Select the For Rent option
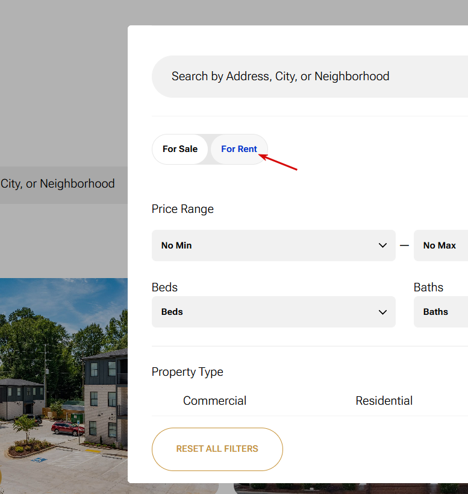The image size is (468, 494). (239, 149)
